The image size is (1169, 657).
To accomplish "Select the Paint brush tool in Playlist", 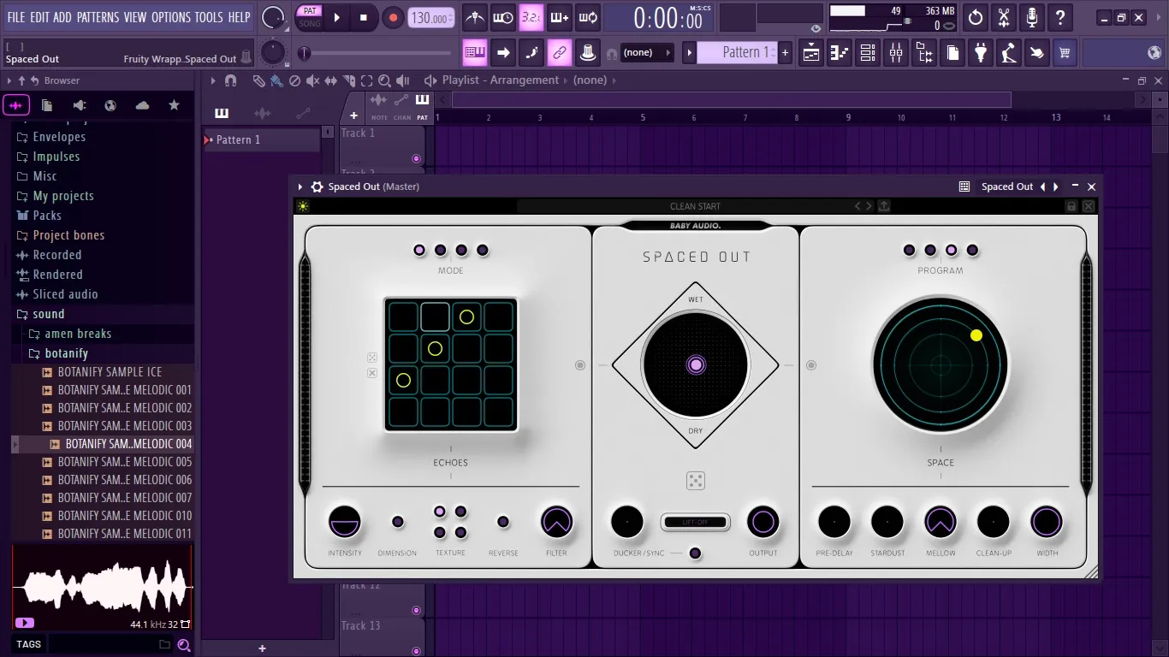I will point(276,80).
